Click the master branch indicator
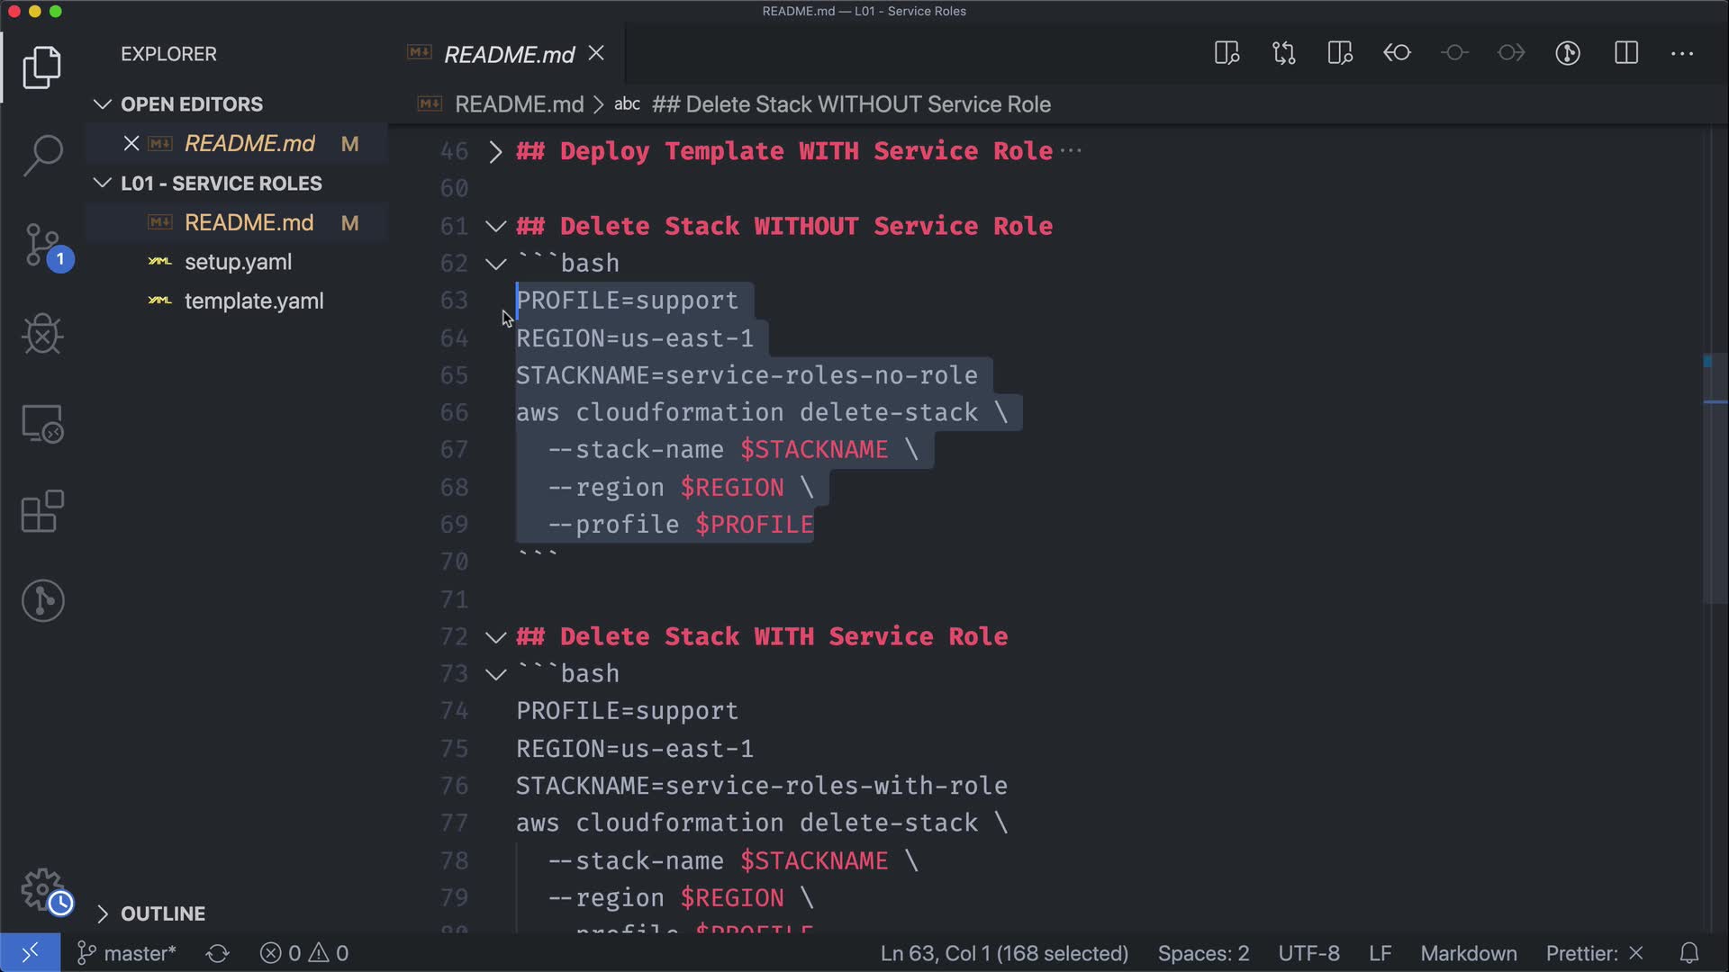The height and width of the screenshot is (972, 1729). tap(127, 953)
